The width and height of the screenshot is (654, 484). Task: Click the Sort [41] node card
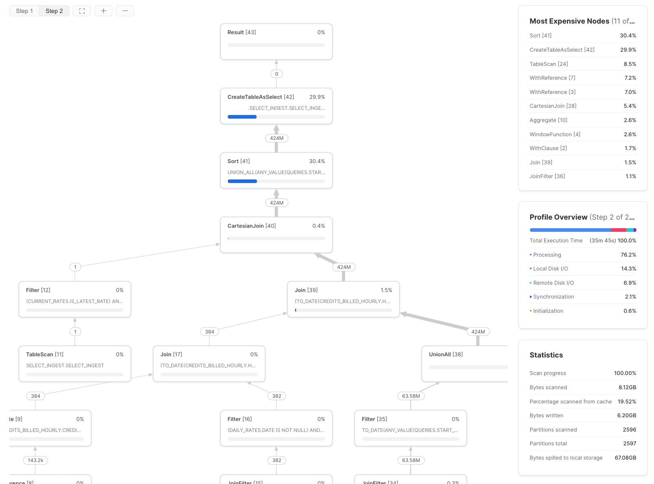click(276, 170)
